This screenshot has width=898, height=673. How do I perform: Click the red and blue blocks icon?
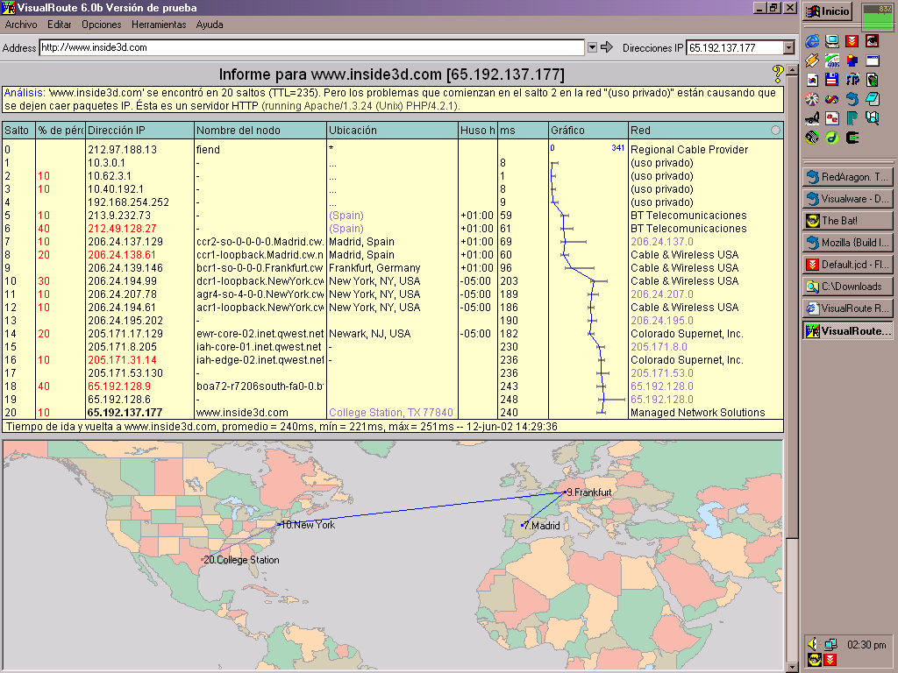pos(852,60)
